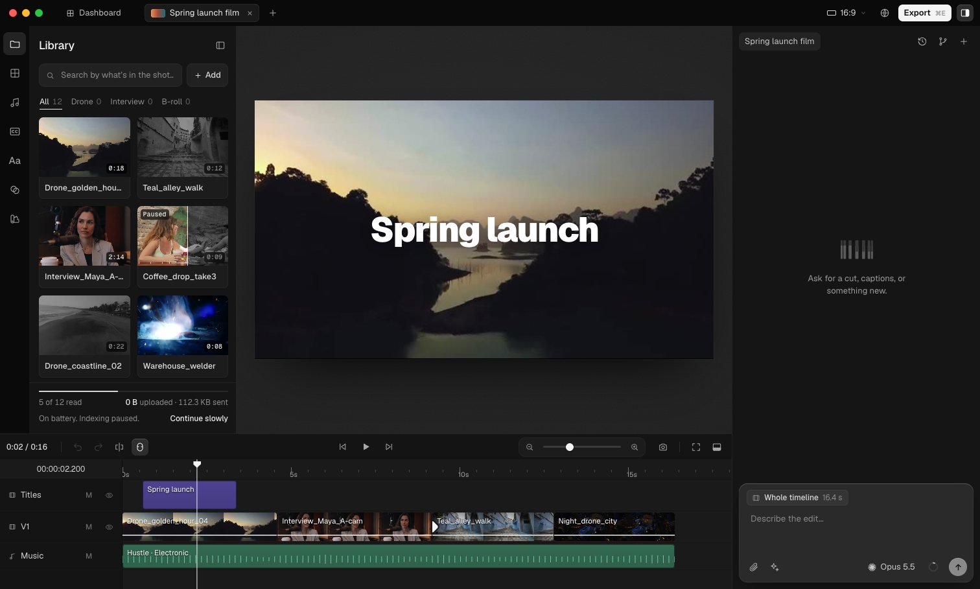Screen dimensions: 980x589
Task: Open the chat history clock icon
Action: 922,41
